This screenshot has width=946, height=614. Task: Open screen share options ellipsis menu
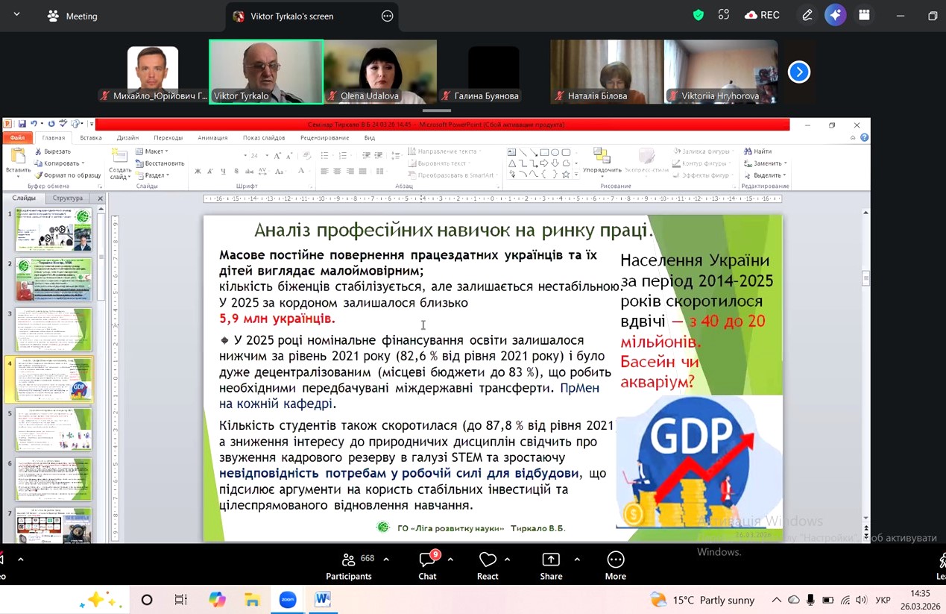click(387, 16)
